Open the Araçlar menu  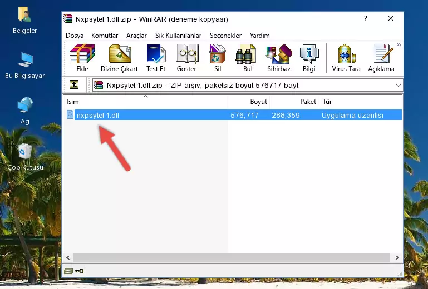tap(136, 36)
